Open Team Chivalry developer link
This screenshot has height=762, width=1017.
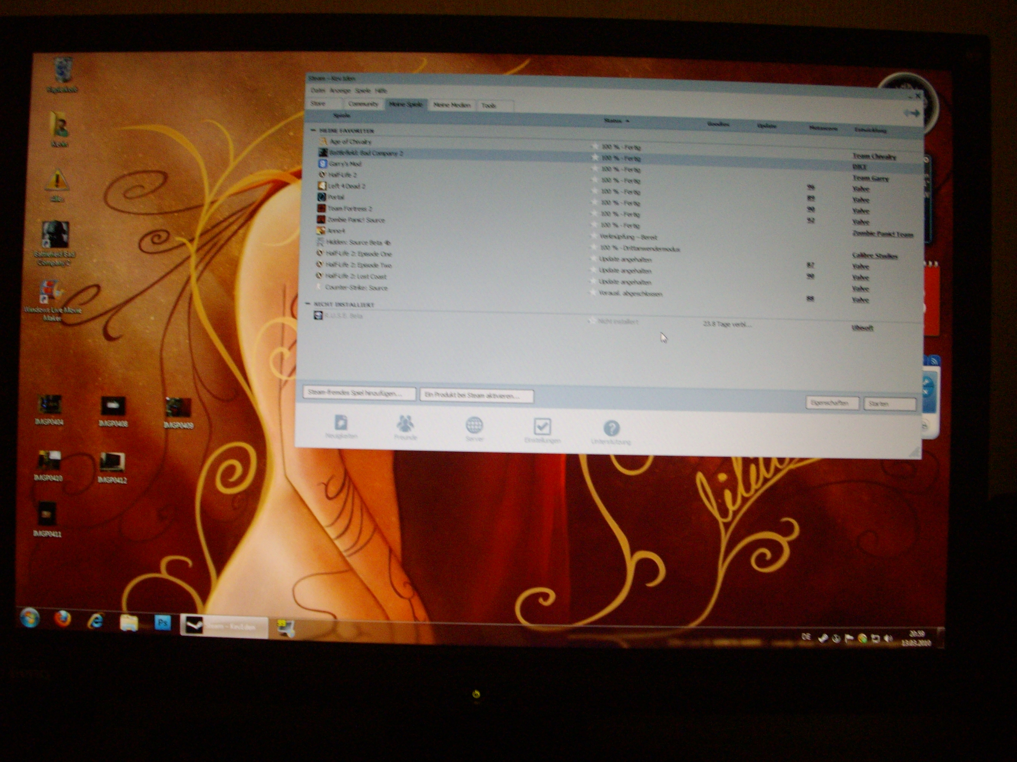click(x=874, y=156)
